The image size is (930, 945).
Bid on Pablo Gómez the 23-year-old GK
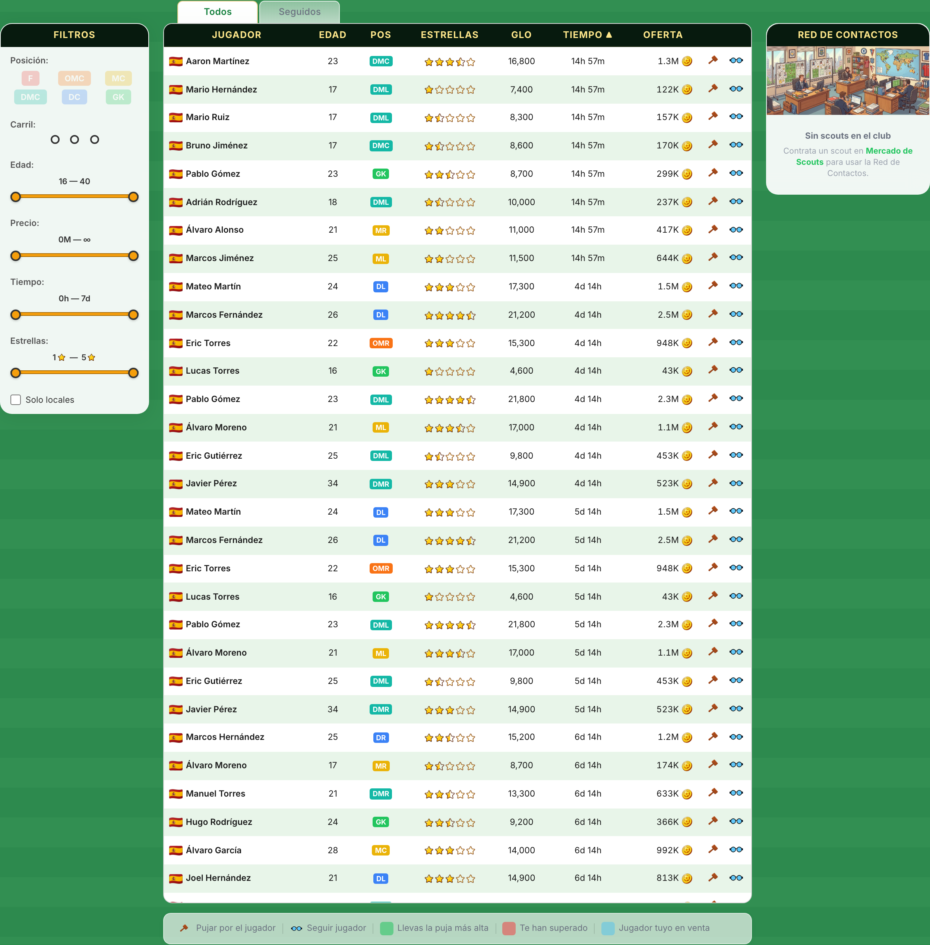click(x=713, y=173)
